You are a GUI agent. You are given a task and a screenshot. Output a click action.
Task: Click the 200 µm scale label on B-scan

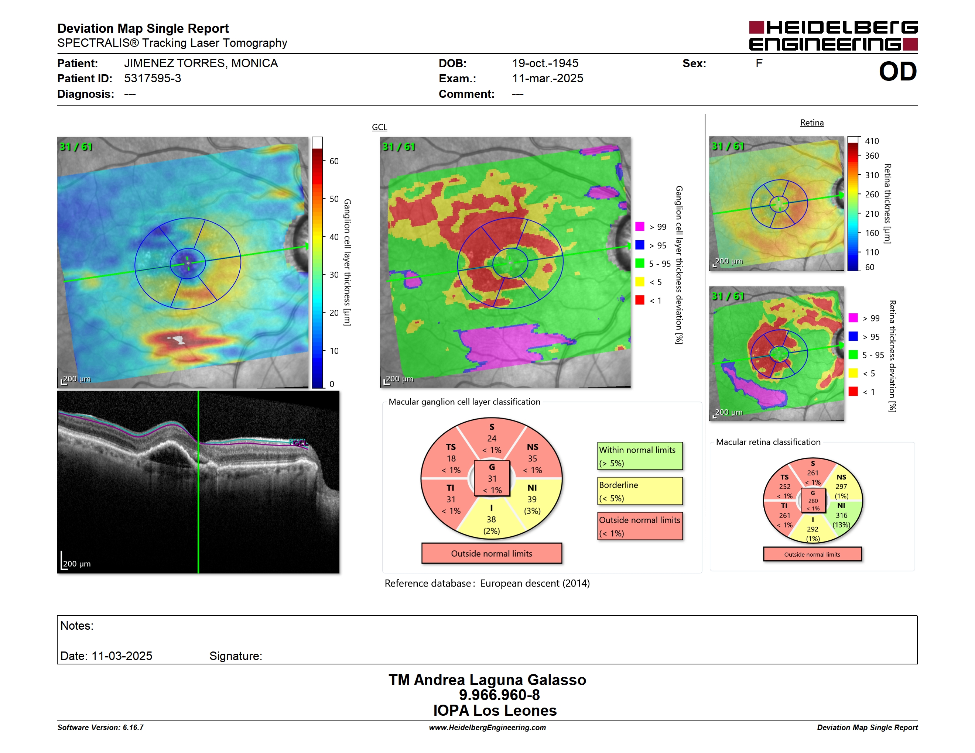[77, 564]
